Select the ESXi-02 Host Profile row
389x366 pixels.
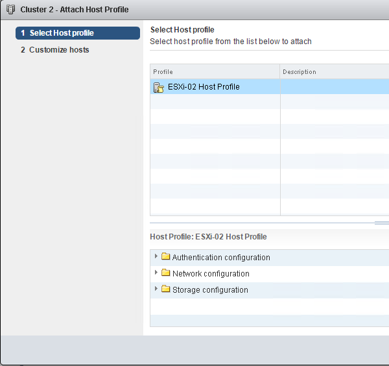[270, 87]
